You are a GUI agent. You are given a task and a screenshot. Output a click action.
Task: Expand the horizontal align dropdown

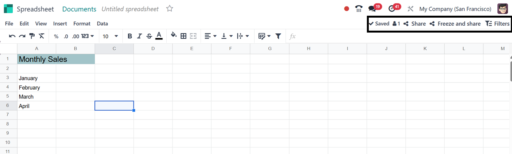click(x=210, y=36)
